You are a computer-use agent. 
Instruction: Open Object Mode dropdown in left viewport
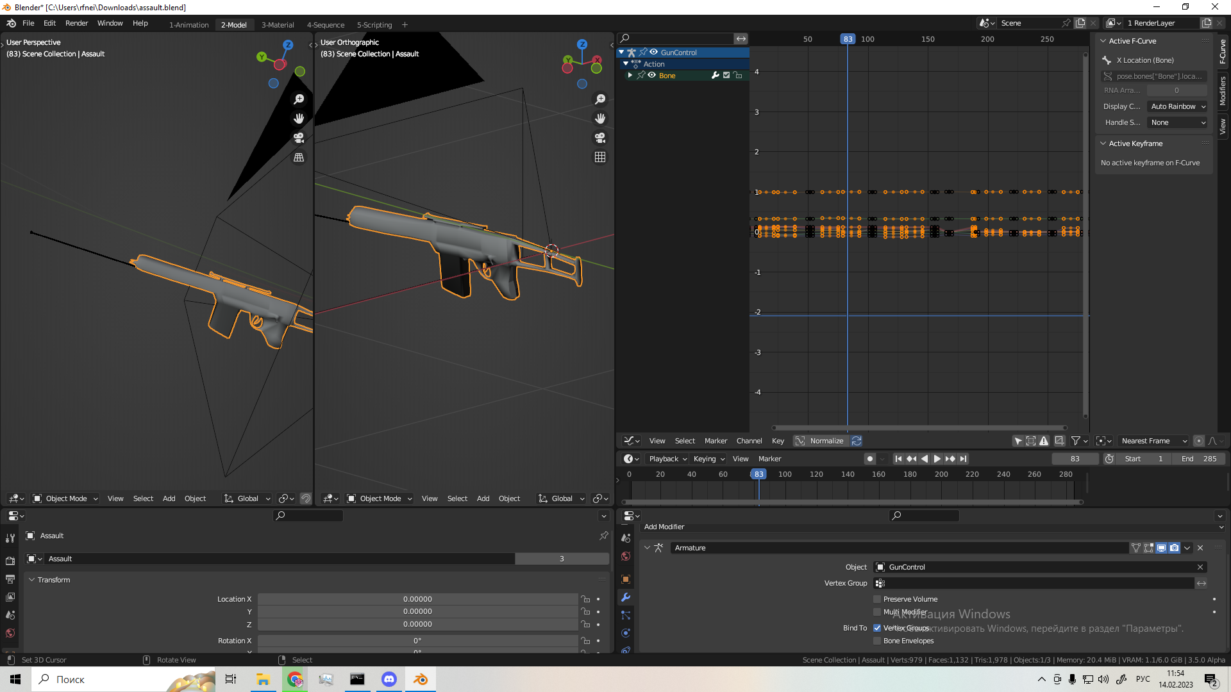(65, 498)
